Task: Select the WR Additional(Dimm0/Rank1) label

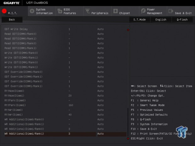Action: 24,124
